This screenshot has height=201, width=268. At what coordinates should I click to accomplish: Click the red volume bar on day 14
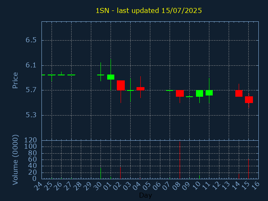tap(239, 176)
